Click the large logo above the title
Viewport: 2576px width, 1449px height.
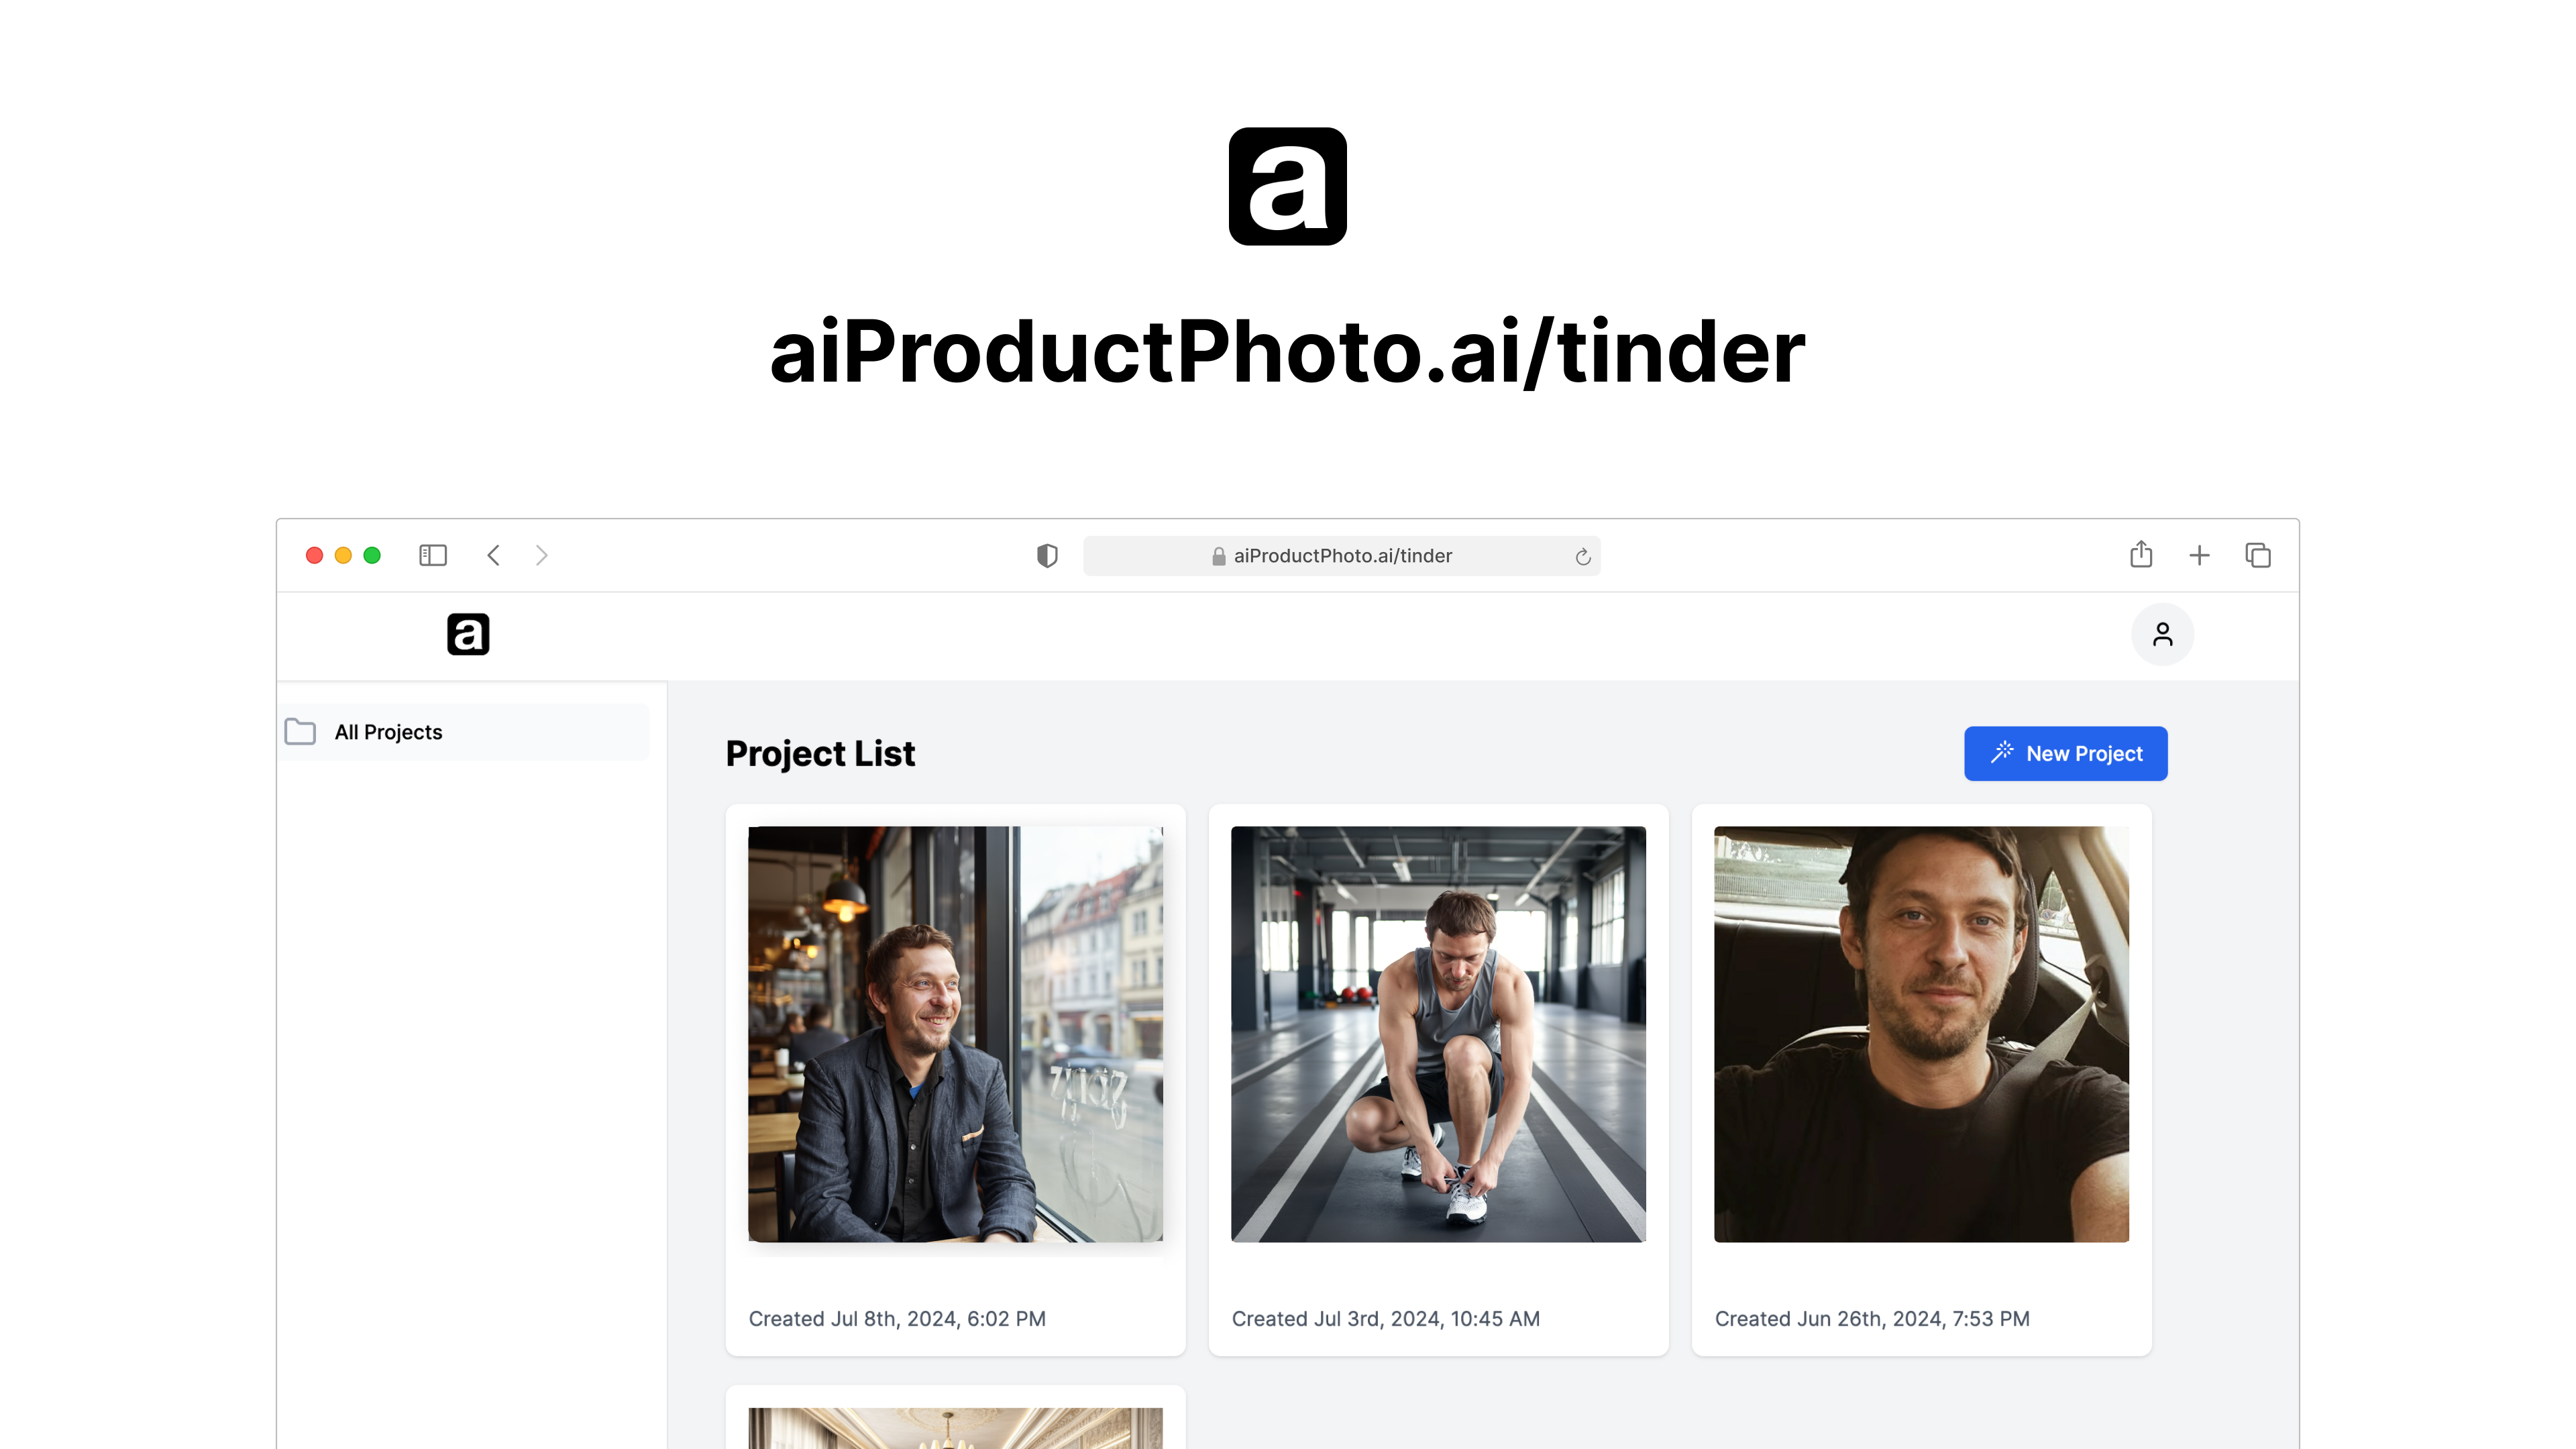tap(1288, 186)
